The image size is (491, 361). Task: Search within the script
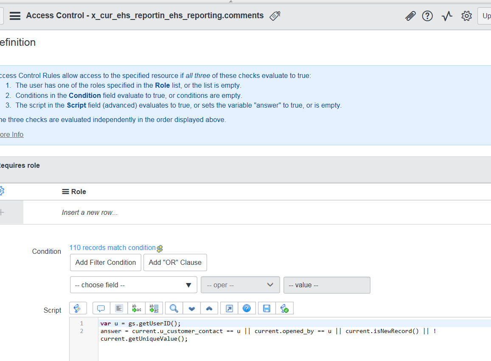(174, 308)
